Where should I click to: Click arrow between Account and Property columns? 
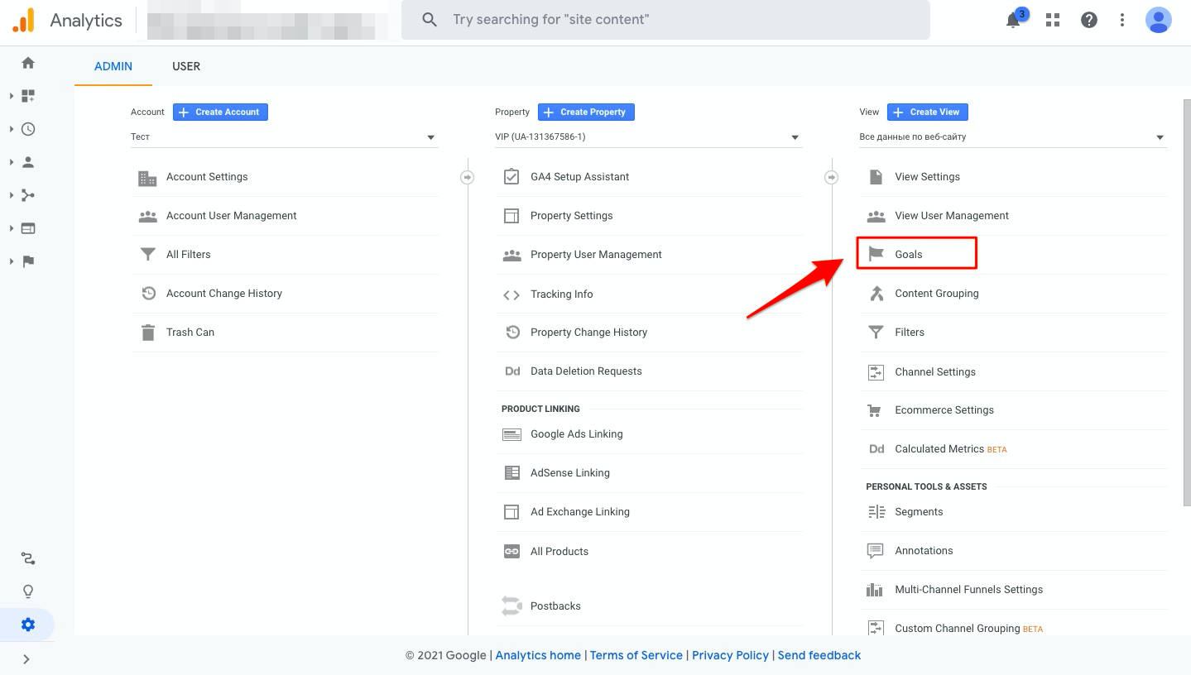coord(468,177)
